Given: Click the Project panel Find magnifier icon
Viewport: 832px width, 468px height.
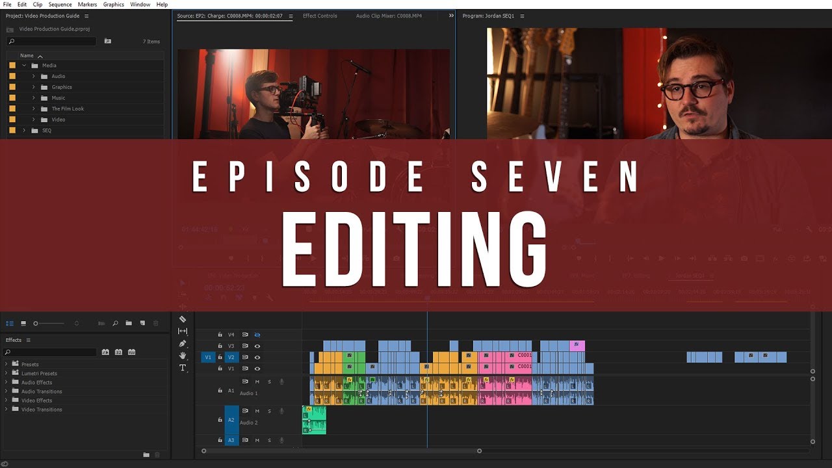Looking at the screenshot, I should coord(115,323).
